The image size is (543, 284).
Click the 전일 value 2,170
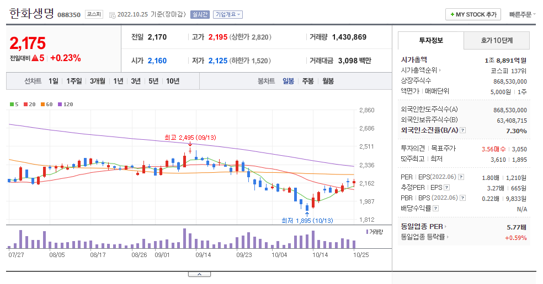157,37
